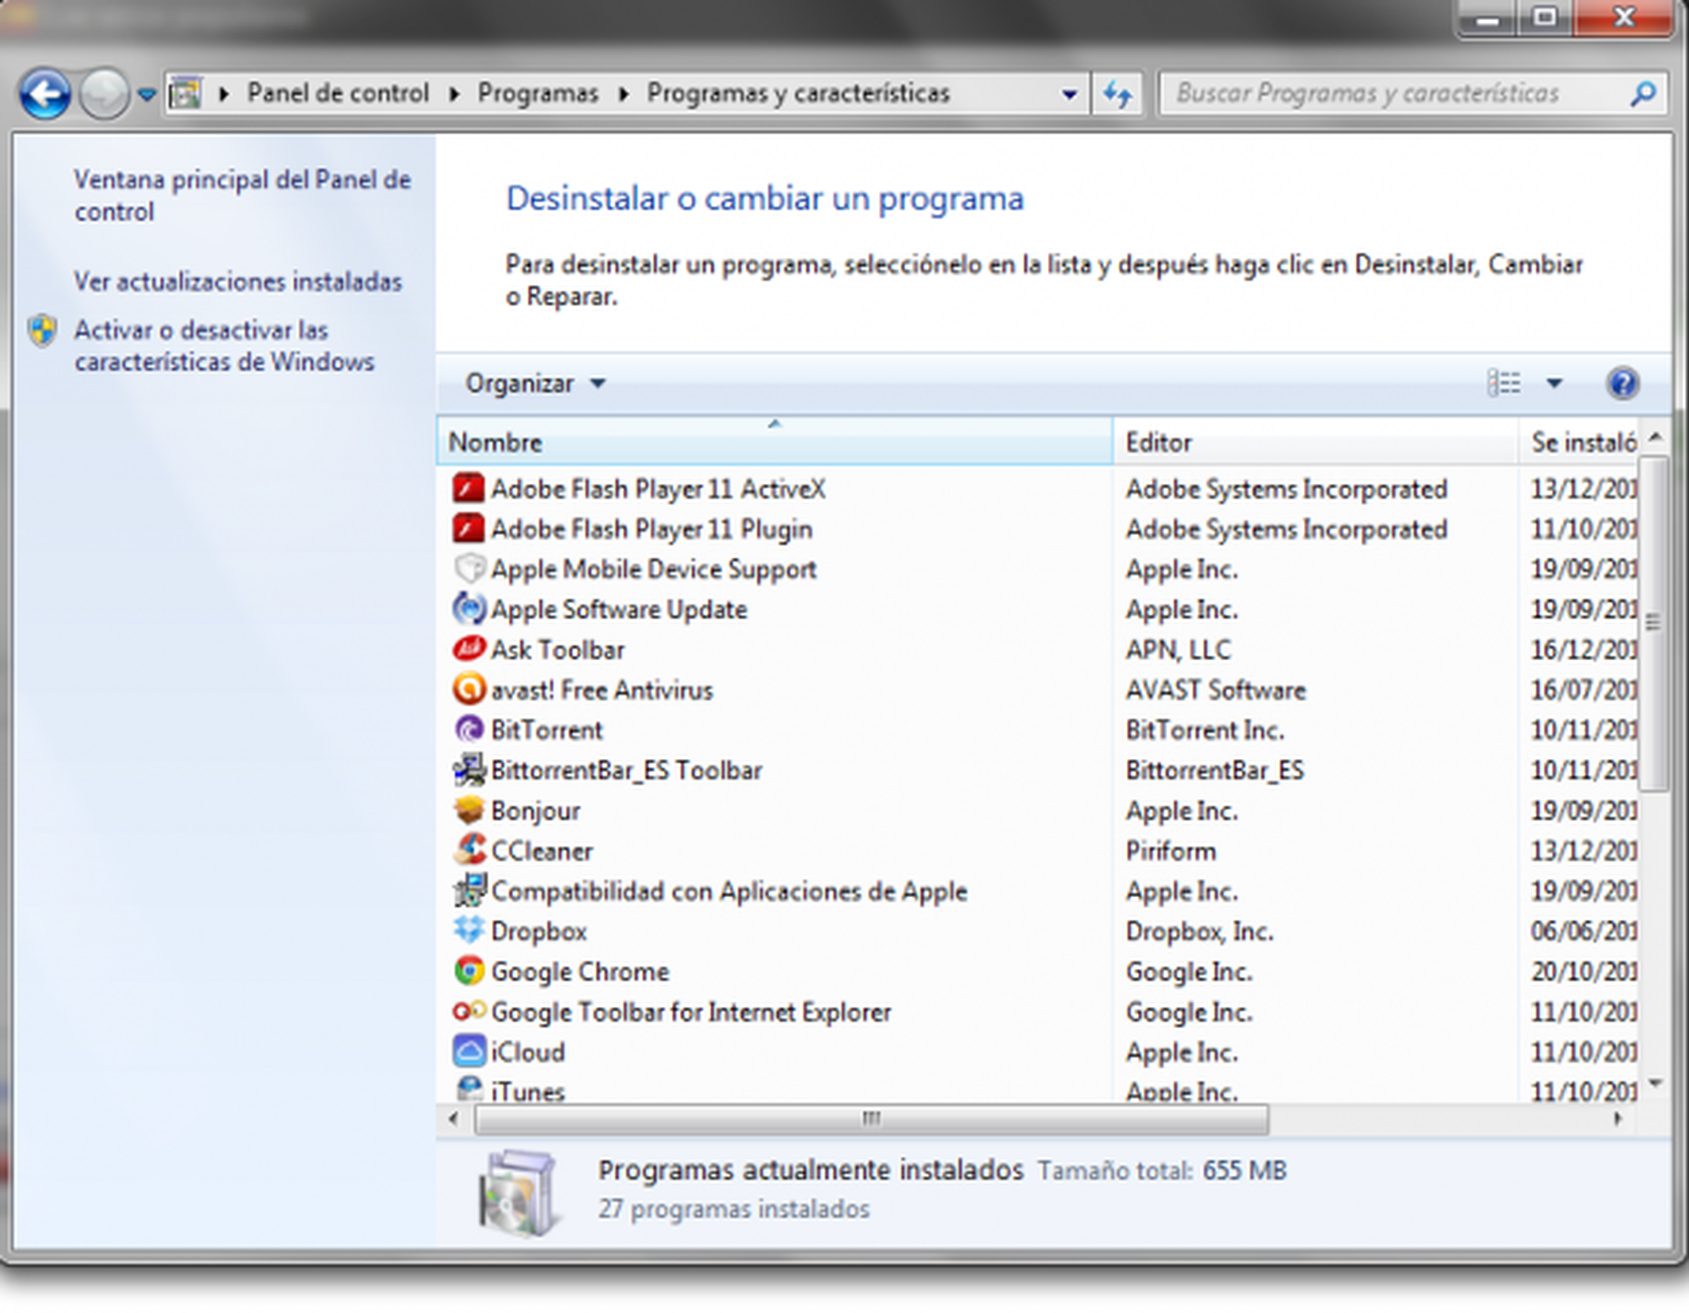Click the CCleaner icon

click(468, 851)
